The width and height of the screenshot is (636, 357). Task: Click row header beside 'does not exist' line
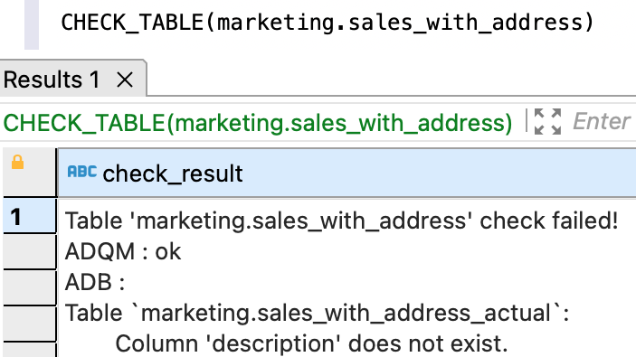pos(29,350)
